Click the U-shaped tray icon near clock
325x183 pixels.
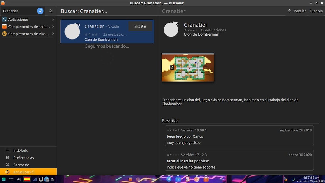(293, 179)
